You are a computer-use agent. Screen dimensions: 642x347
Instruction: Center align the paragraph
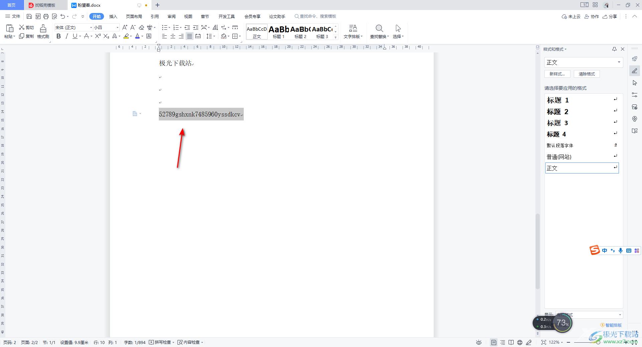(173, 36)
